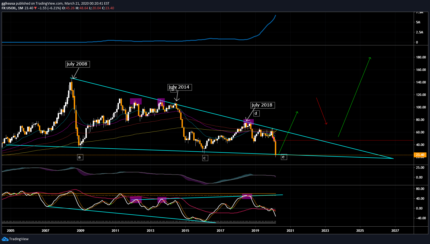Click the 2009 year on time axis
This screenshot has height=244, width=430.
point(81,231)
